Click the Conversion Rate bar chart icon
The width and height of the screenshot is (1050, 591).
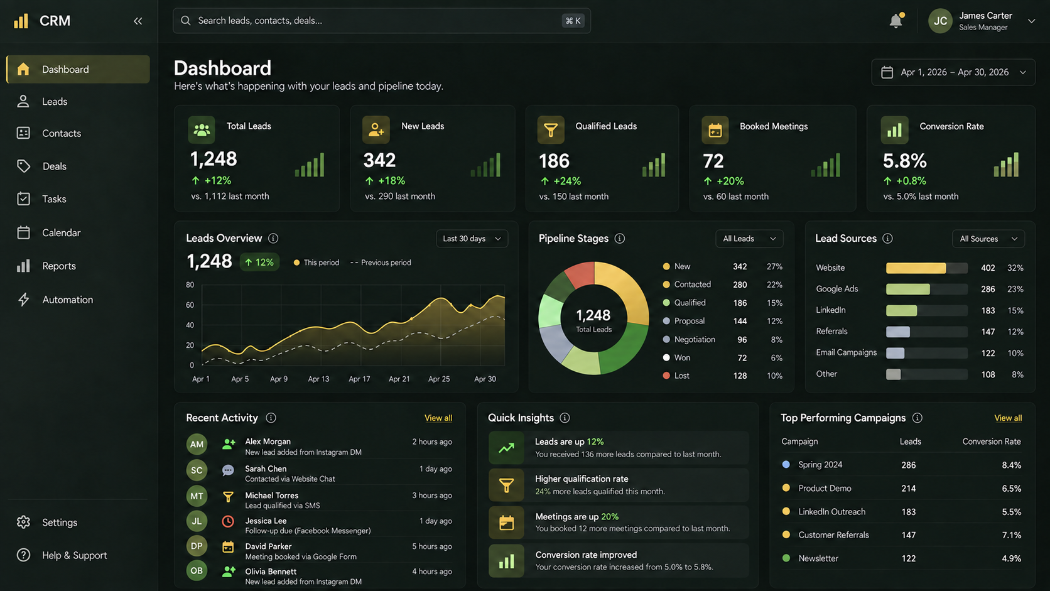pyautogui.click(x=894, y=130)
